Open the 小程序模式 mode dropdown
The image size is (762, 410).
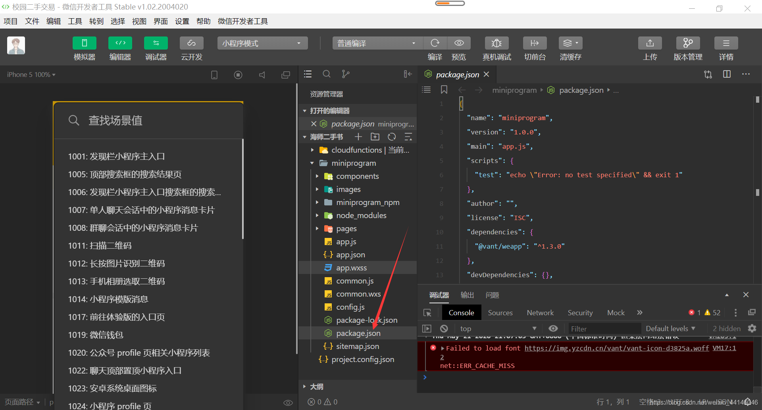coord(262,43)
